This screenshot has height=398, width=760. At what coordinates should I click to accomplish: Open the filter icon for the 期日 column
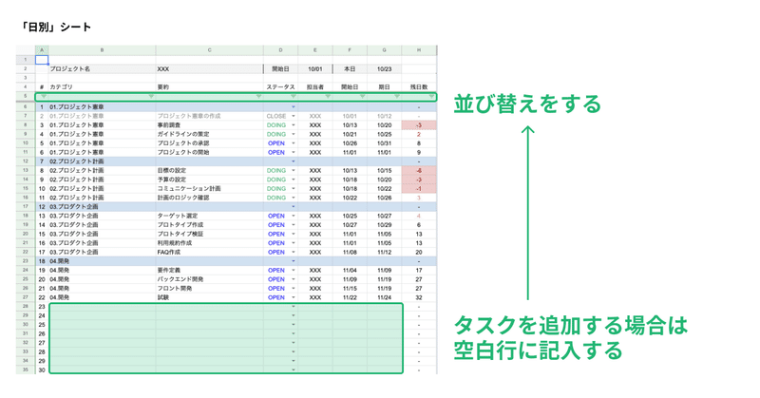click(397, 97)
